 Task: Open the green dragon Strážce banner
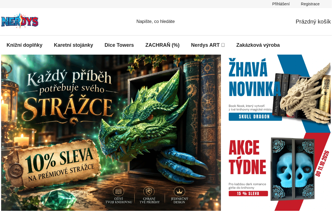point(111,133)
